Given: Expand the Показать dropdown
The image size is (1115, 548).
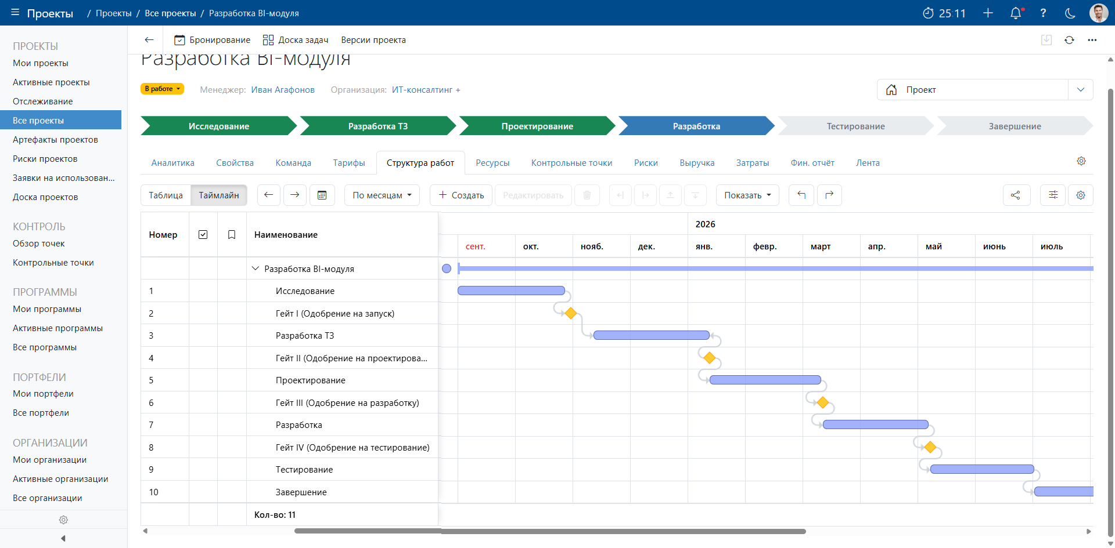Looking at the screenshot, I should (x=747, y=195).
